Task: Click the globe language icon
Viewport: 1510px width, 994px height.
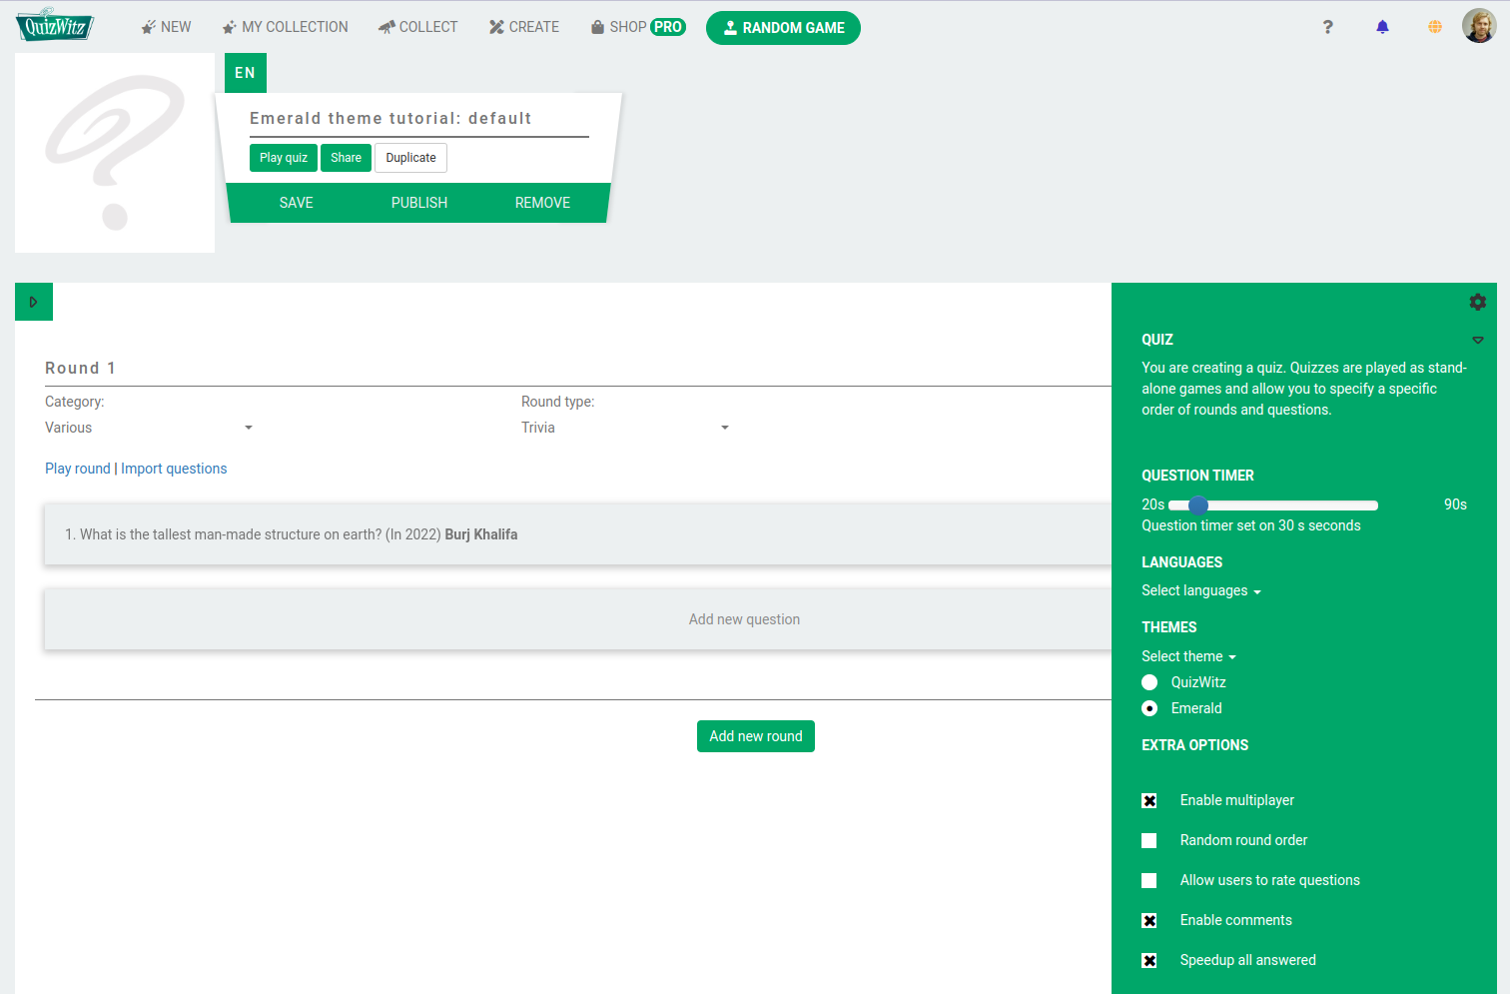Action: click(x=1435, y=27)
